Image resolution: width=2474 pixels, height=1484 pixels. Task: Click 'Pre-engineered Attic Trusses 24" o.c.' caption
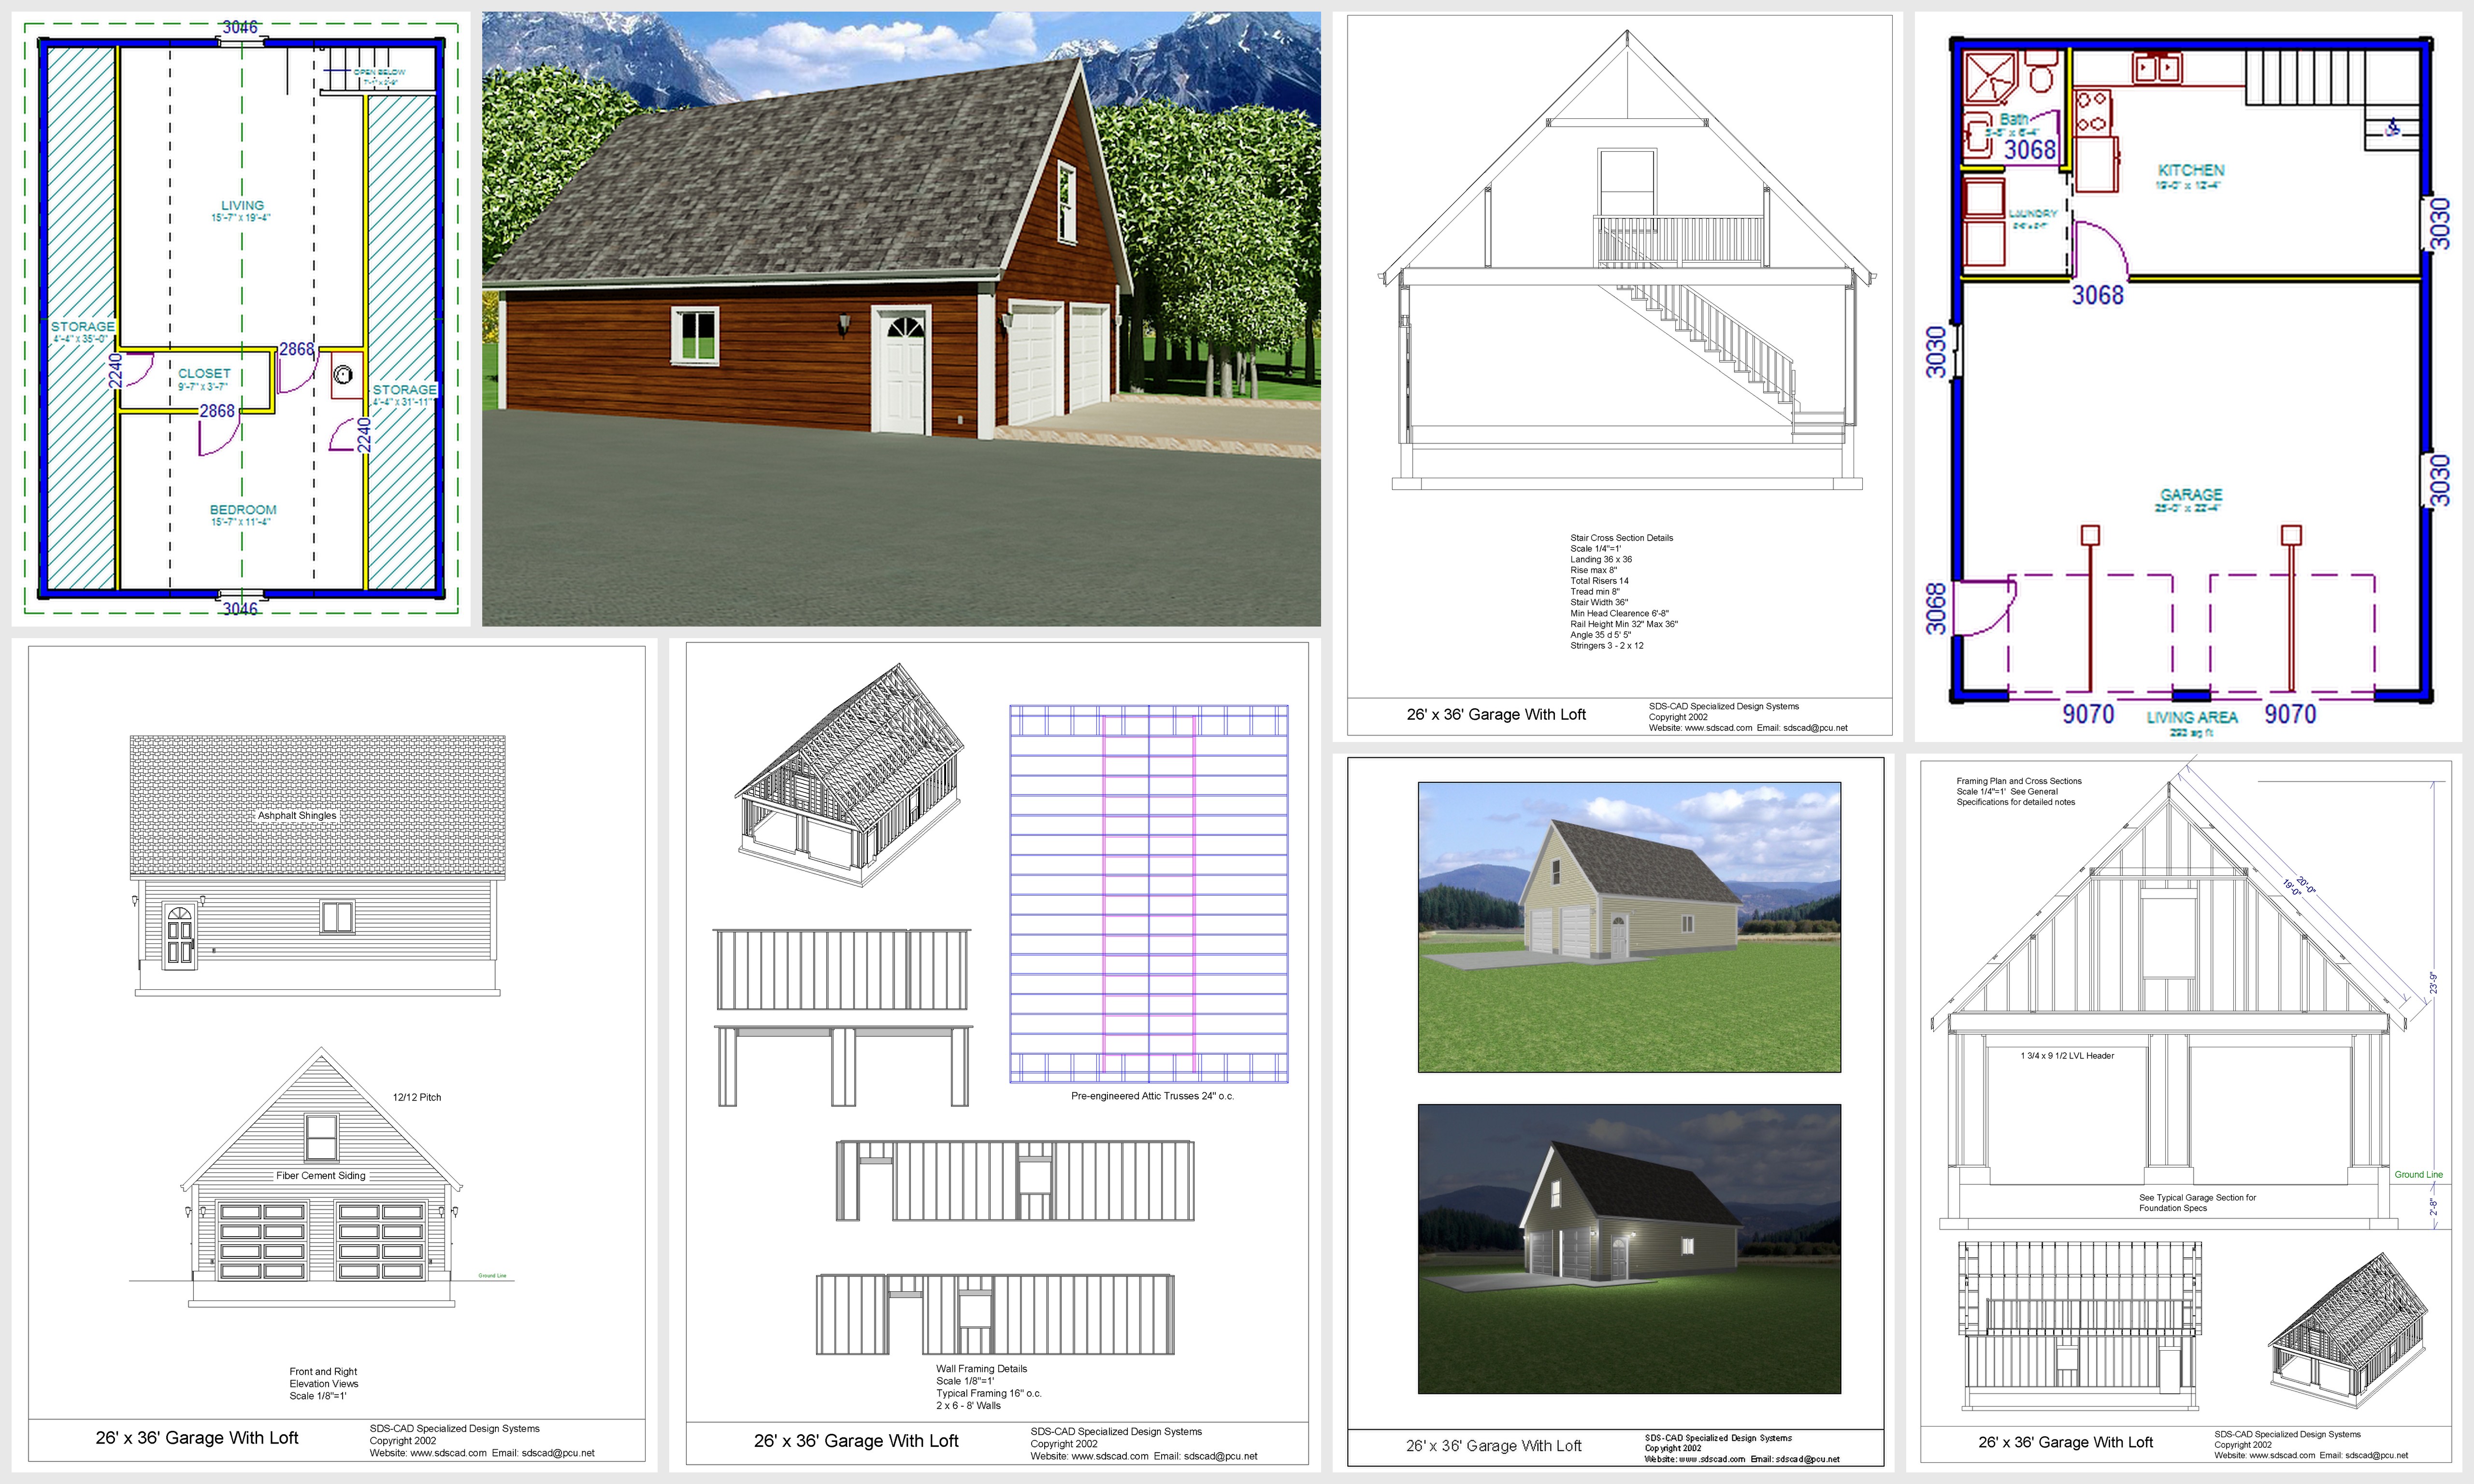tap(1152, 1096)
